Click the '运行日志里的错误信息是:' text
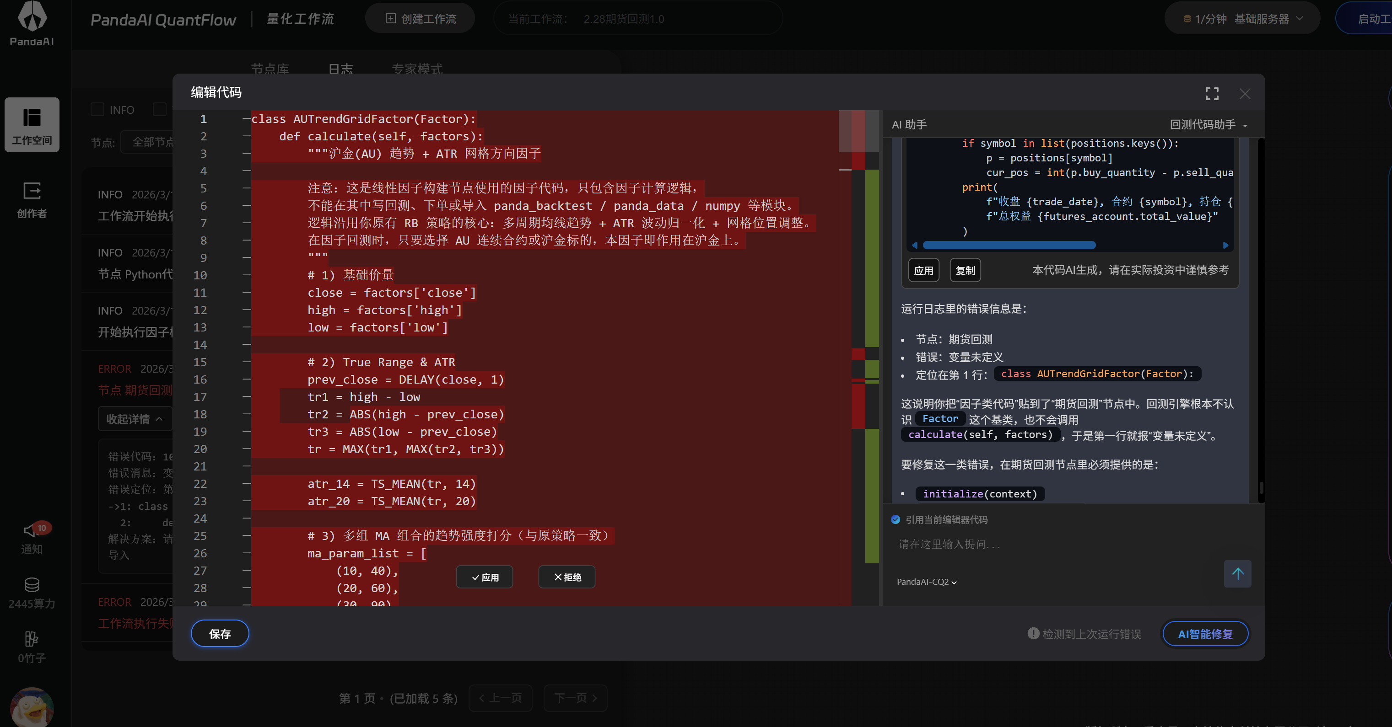This screenshot has height=727, width=1392. [964, 309]
